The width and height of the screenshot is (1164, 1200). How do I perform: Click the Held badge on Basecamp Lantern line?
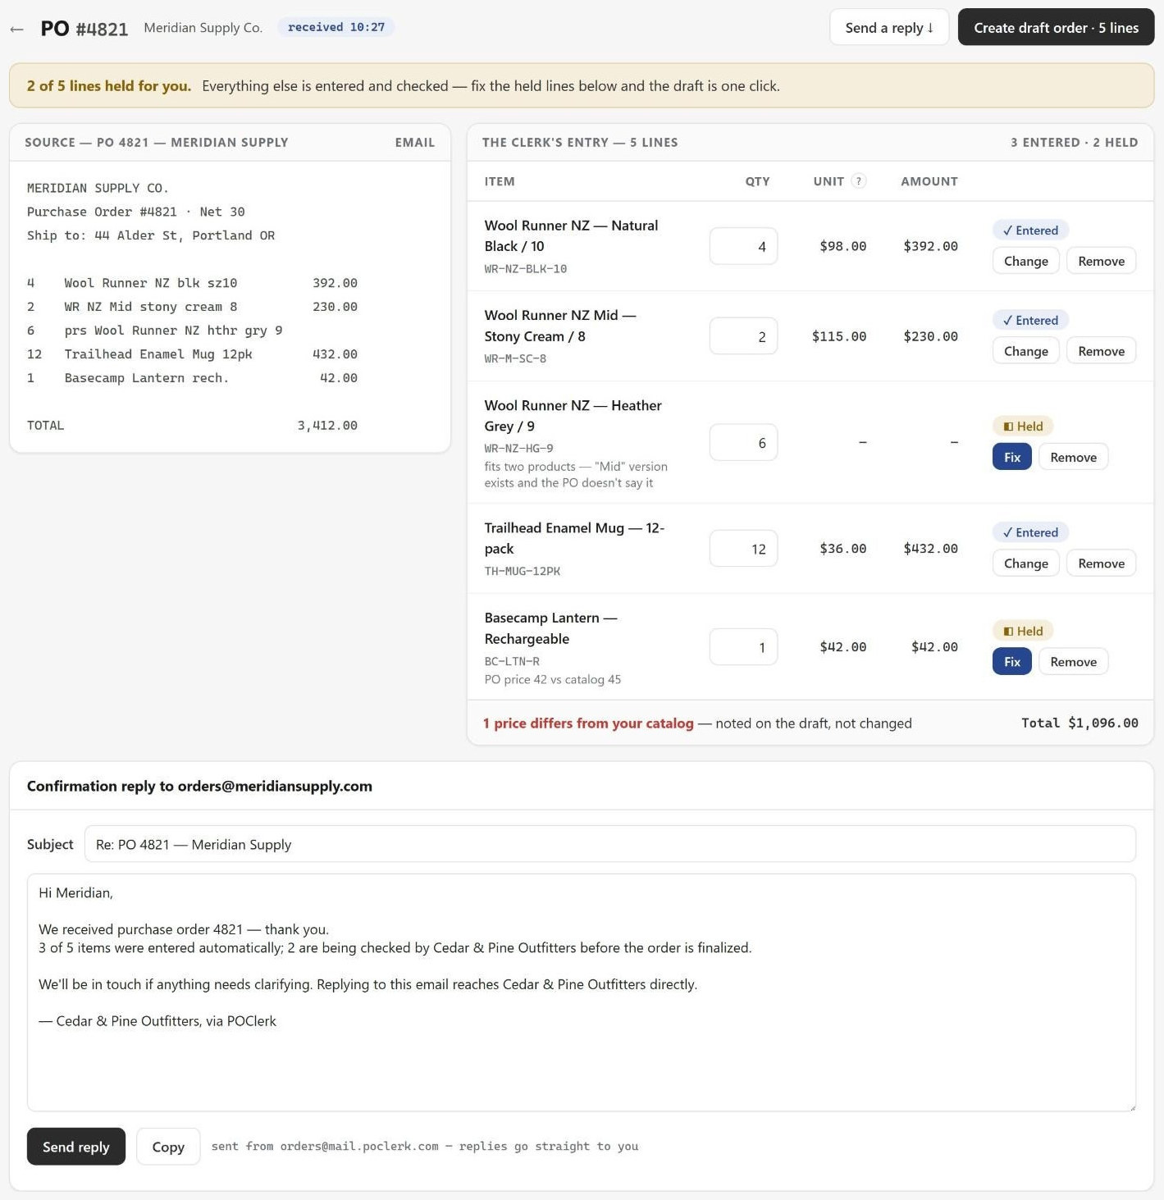click(1023, 632)
